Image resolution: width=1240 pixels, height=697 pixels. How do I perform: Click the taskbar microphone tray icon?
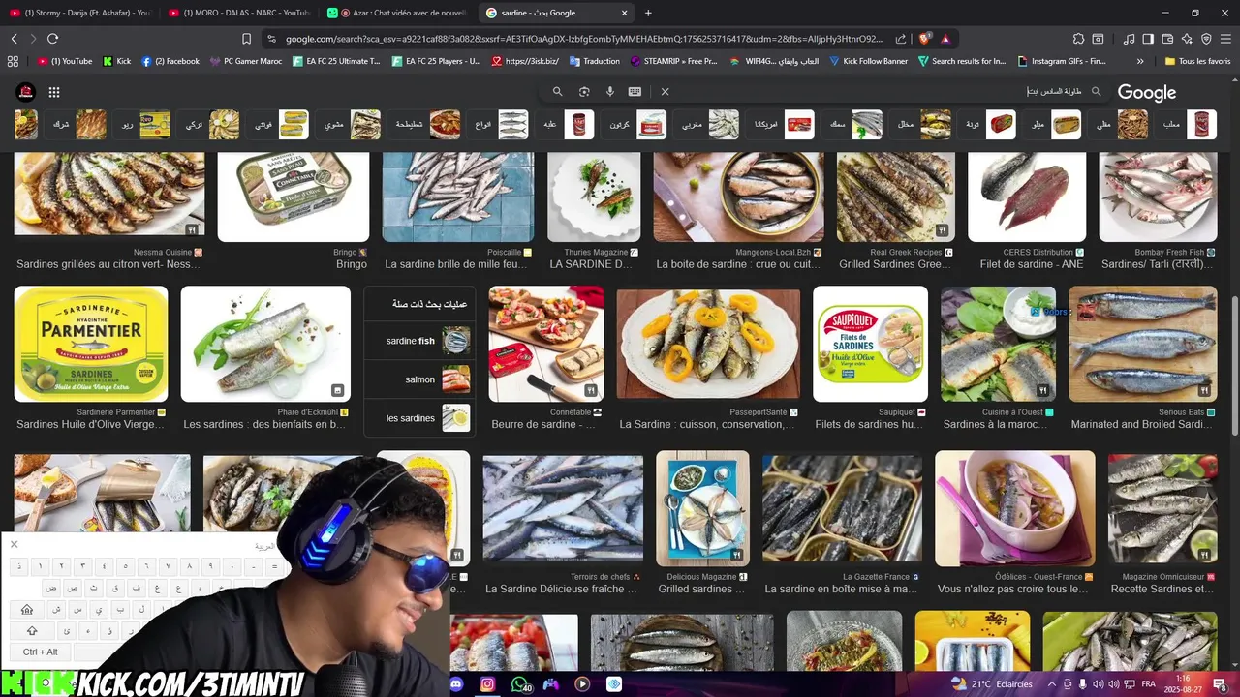[1083, 684]
